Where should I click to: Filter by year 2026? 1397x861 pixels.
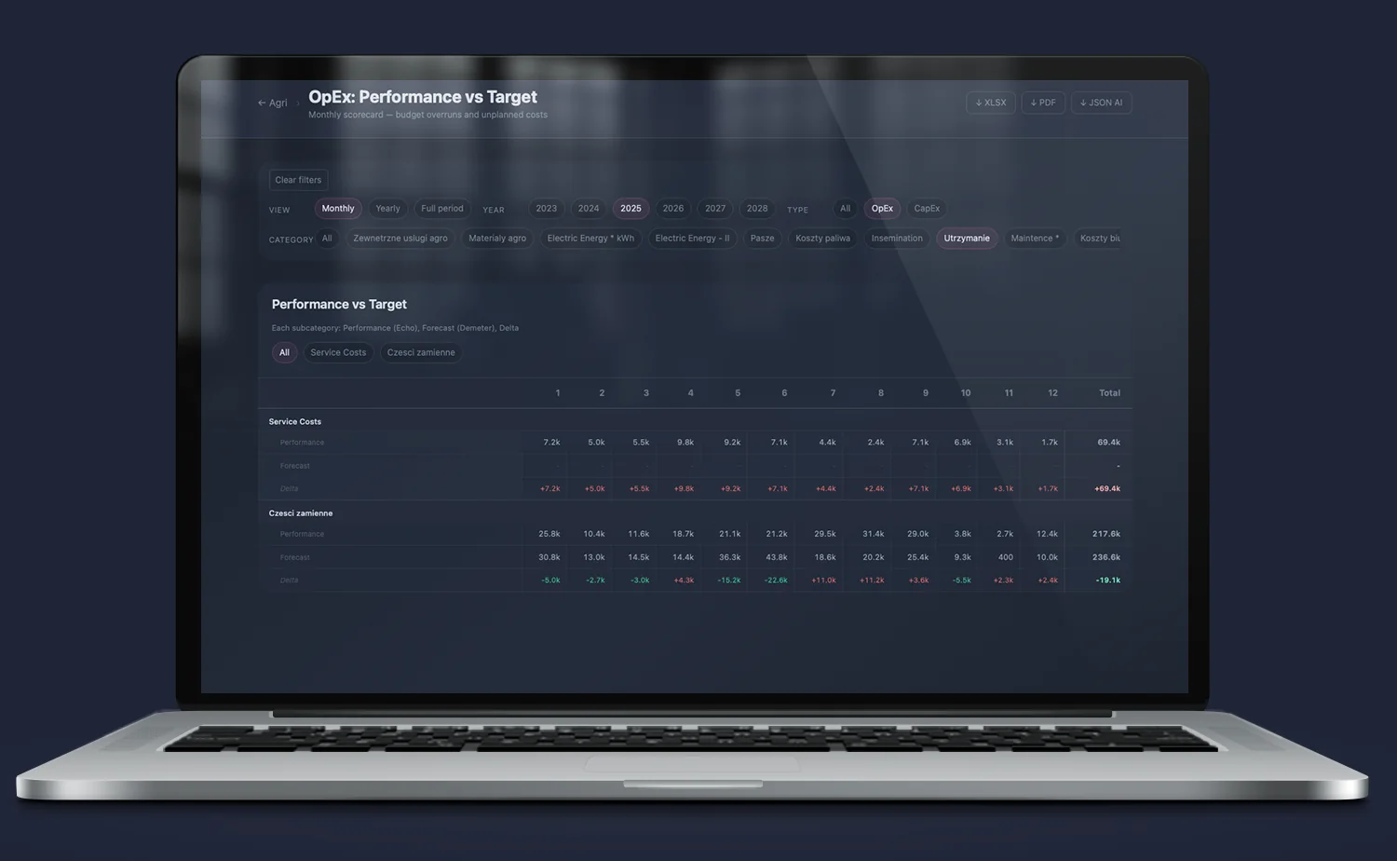[x=673, y=209]
